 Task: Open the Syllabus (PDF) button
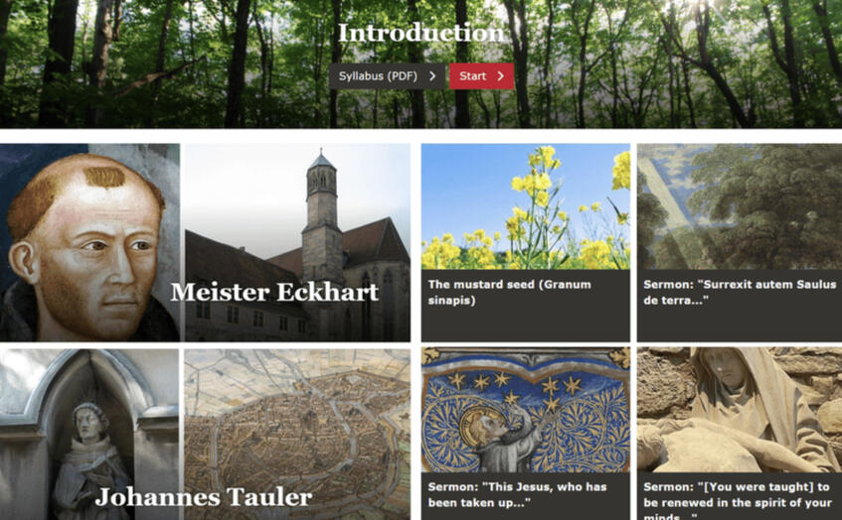[387, 76]
